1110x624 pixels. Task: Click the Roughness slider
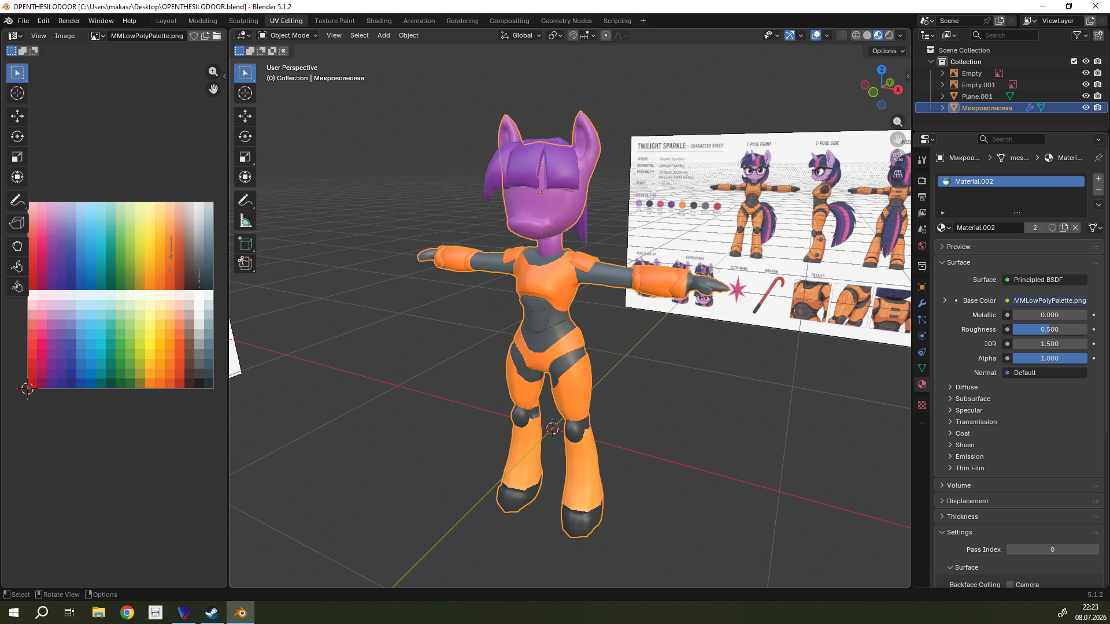pyautogui.click(x=1049, y=329)
